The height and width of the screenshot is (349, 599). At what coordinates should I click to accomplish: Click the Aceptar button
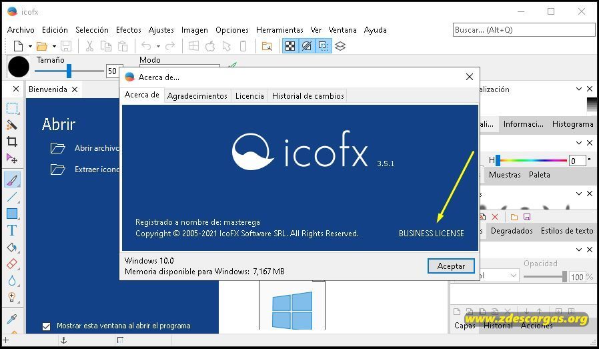click(451, 266)
